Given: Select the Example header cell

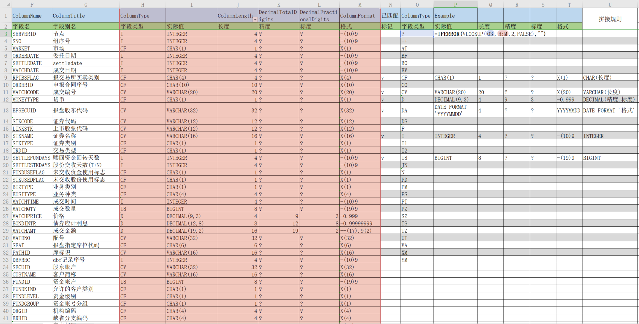Looking at the screenshot, I should pos(455,15).
